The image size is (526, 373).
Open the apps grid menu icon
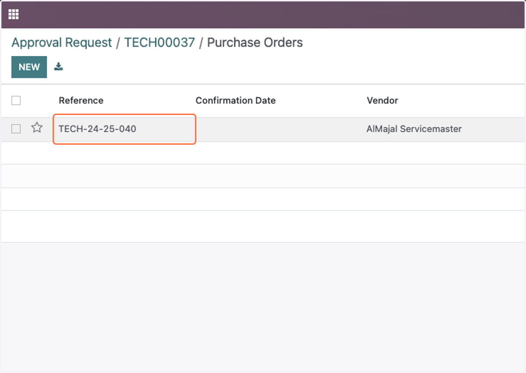(x=14, y=14)
